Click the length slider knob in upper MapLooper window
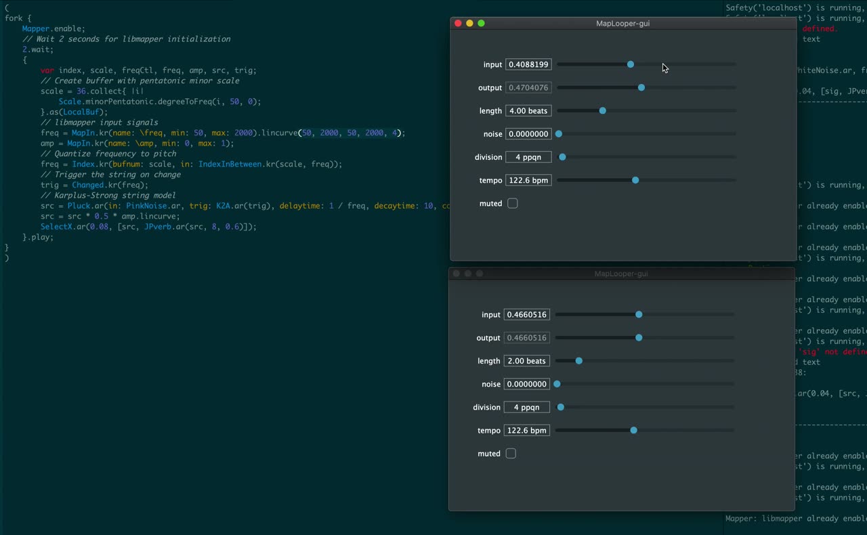867x535 pixels. (603, 110)
